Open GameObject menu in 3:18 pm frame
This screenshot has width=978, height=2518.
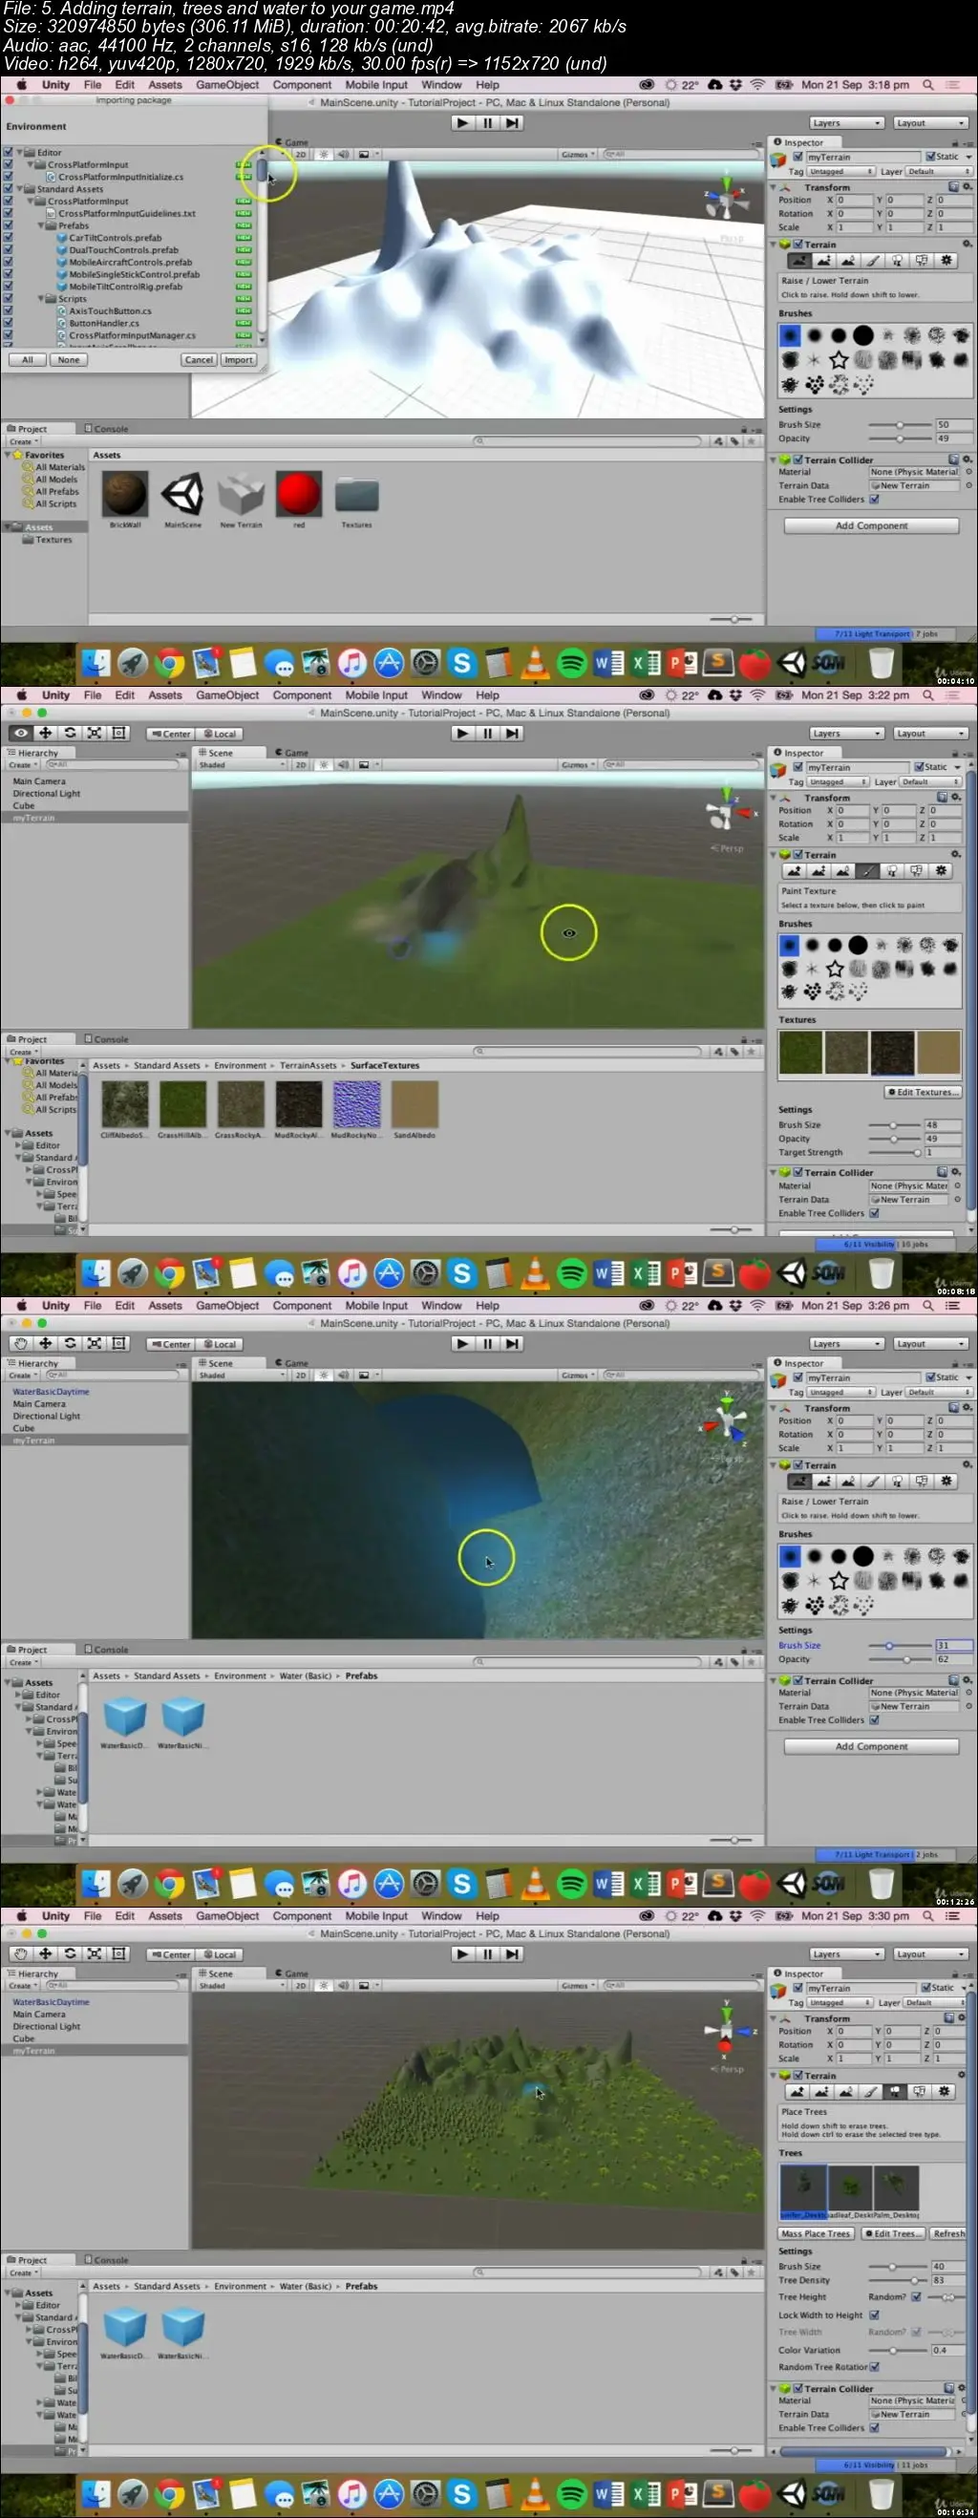pos(226,85)
